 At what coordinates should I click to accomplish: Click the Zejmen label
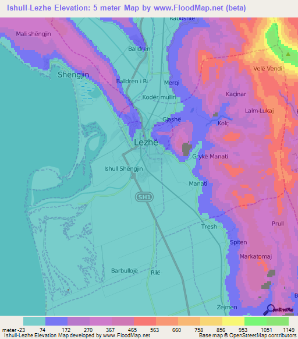click(227, 307)
